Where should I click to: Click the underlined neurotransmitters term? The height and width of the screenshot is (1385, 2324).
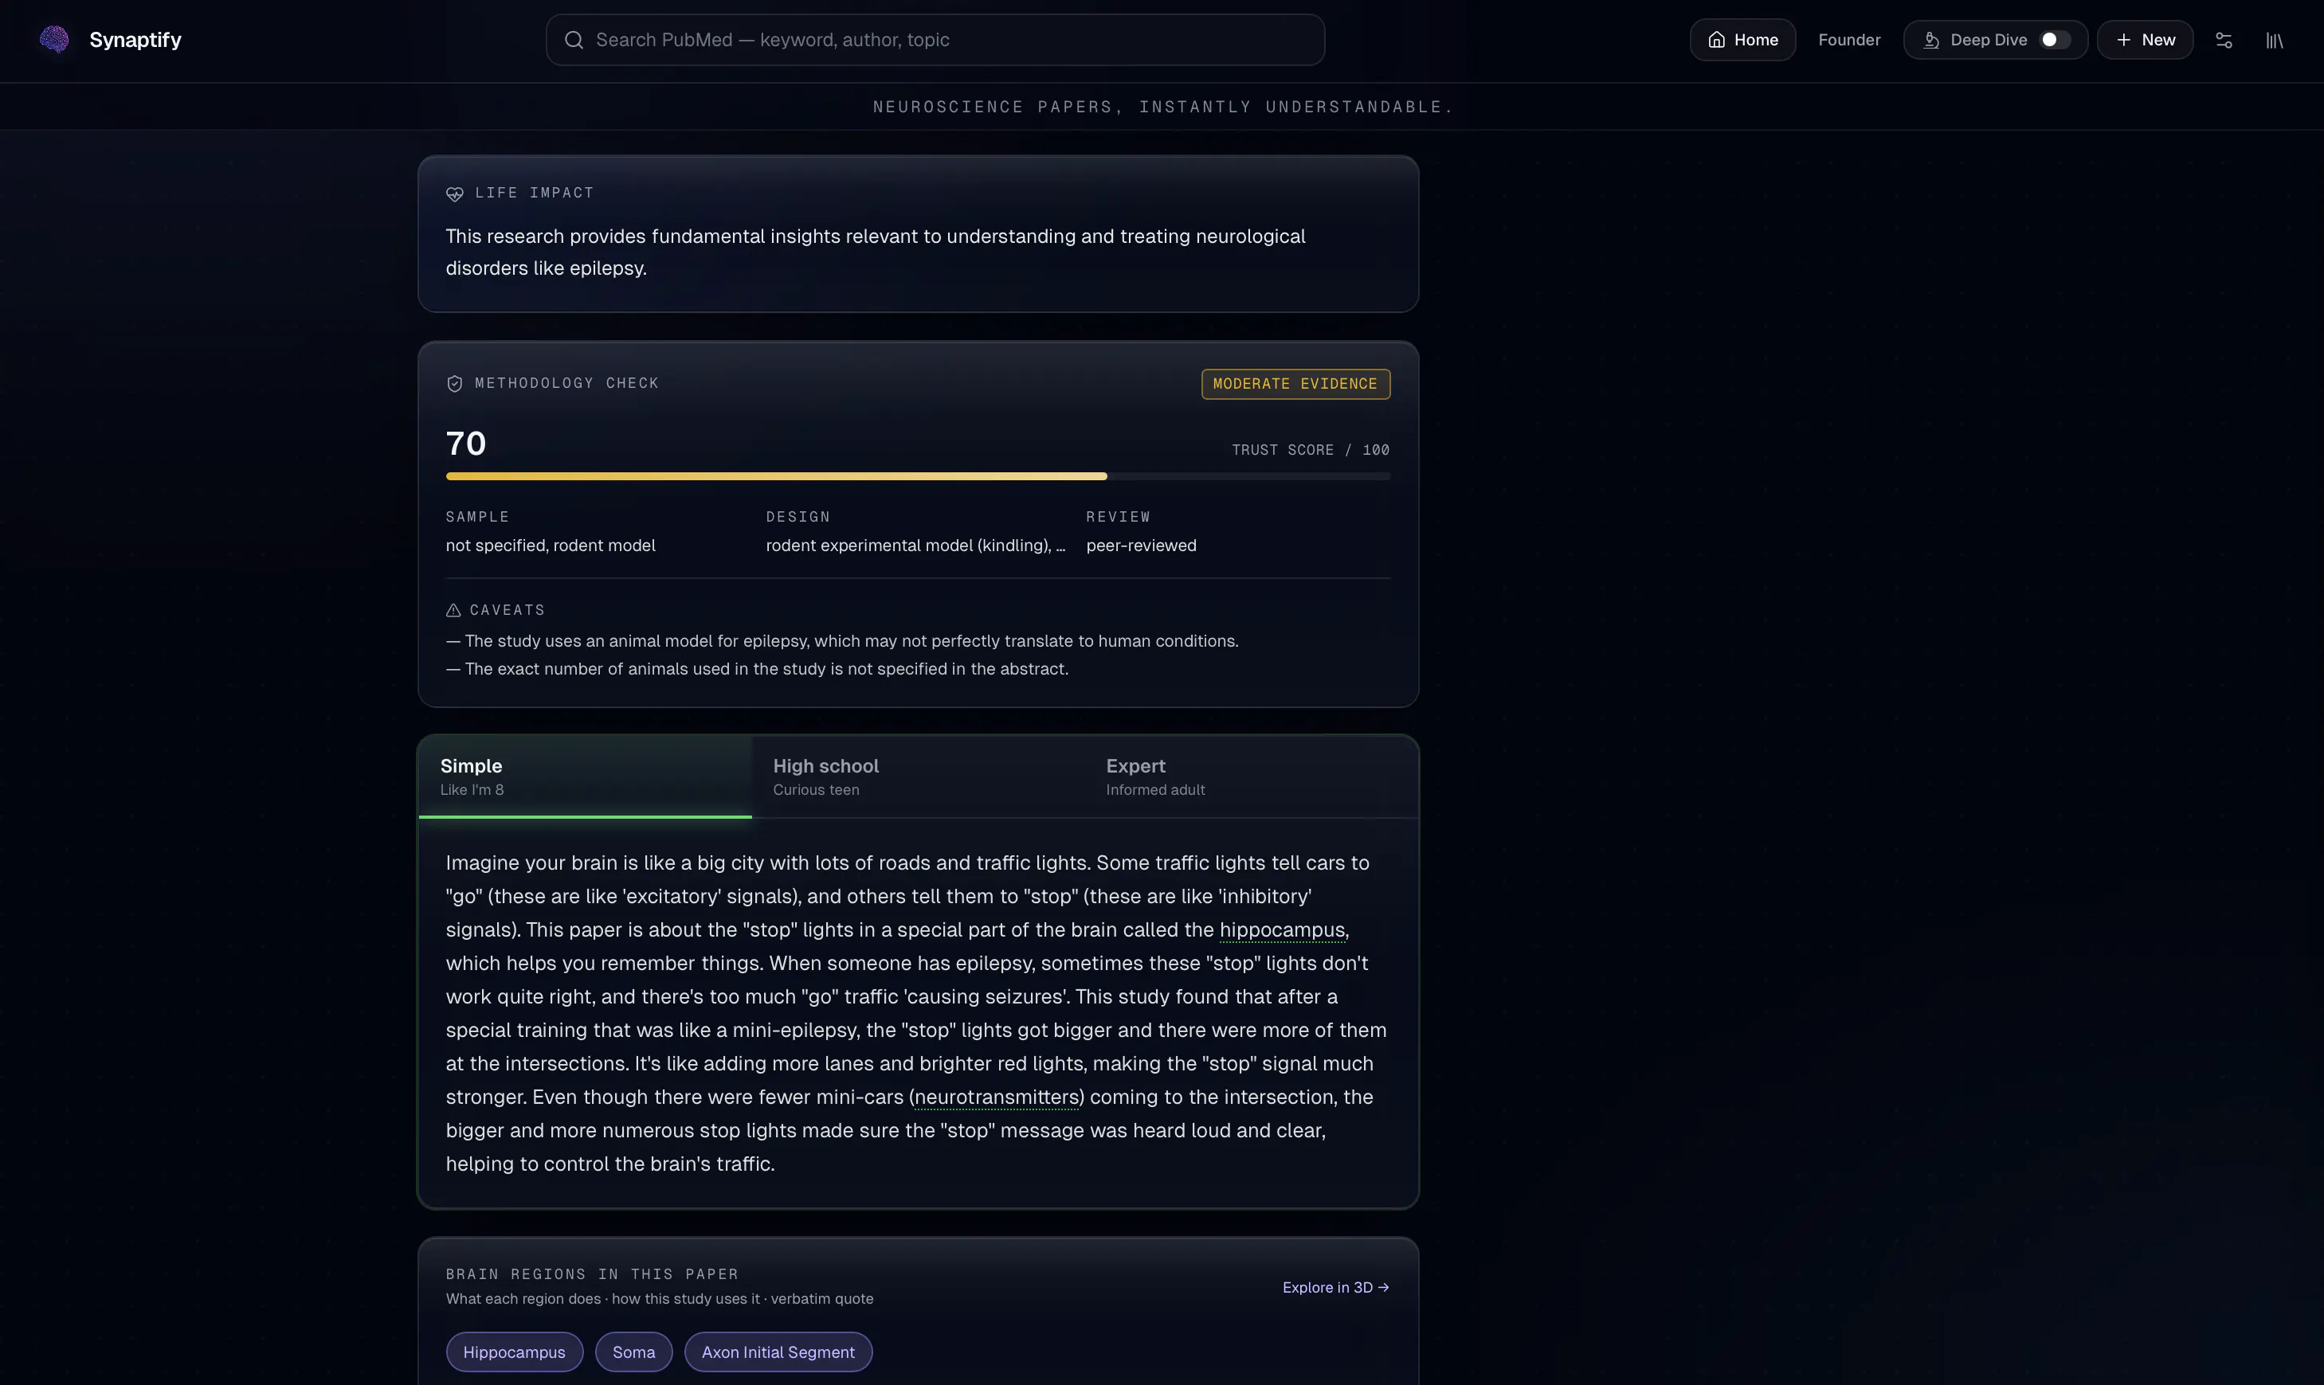pos(997,1097)
